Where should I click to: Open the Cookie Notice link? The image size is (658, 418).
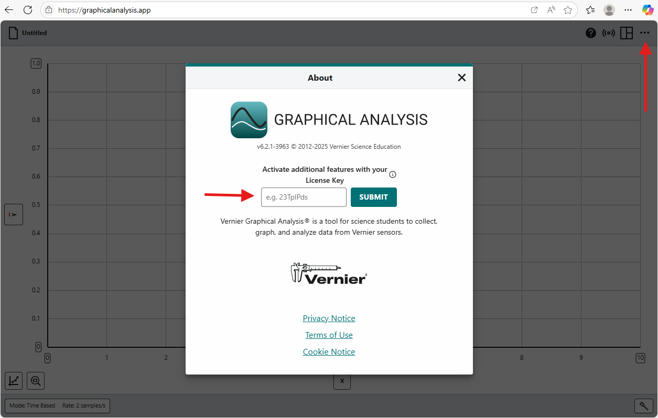(x=329, y=352)
